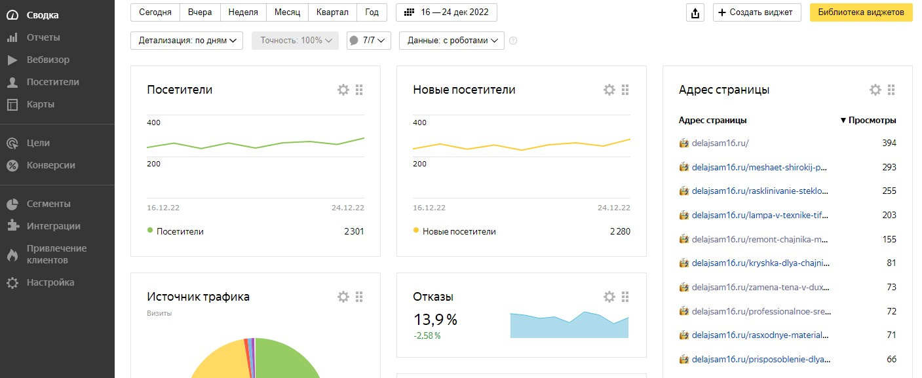Click favicon icon beside delajsam16.ru/ row
Image resolution: width=922 pixels, height=378 pixels.
[x=683, y=143]
